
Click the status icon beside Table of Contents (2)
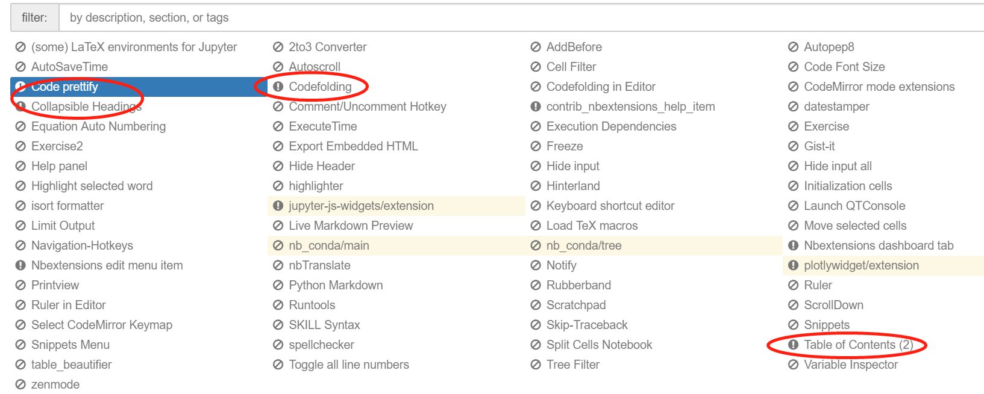(793, 345)
